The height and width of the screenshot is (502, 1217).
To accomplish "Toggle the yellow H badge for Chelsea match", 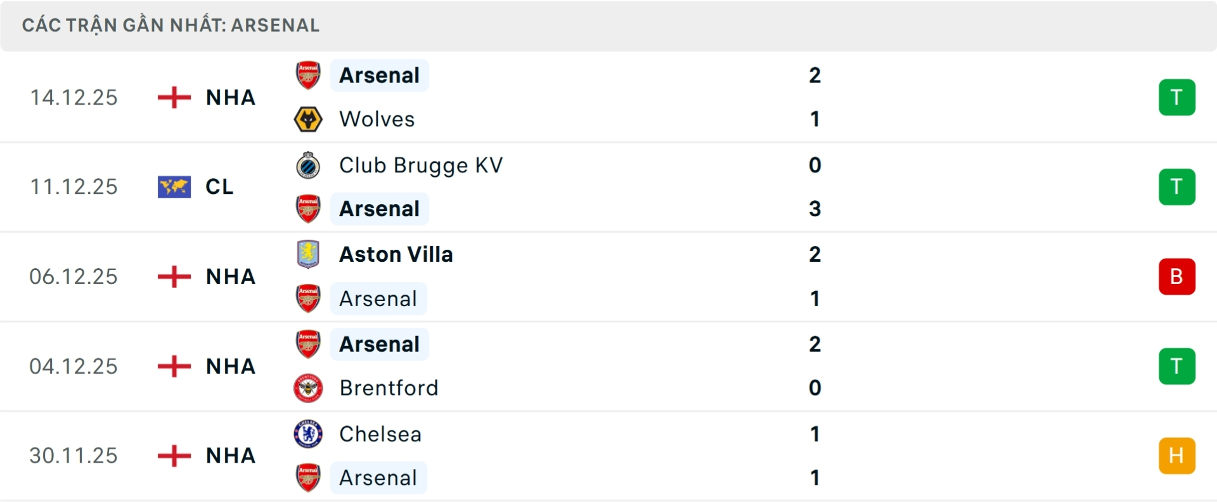I will tap(1177, 455).
